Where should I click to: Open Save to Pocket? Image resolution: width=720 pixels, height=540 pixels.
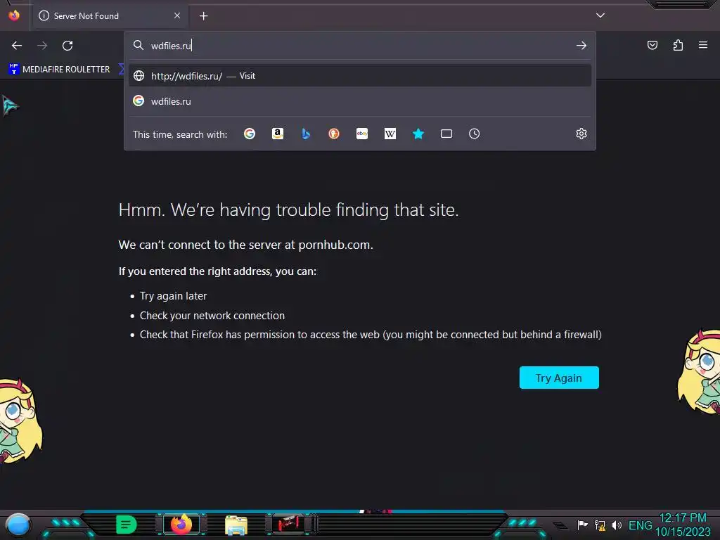652,45
